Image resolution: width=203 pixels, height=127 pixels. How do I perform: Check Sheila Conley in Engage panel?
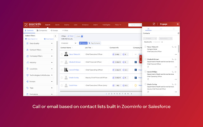(145, 84)
